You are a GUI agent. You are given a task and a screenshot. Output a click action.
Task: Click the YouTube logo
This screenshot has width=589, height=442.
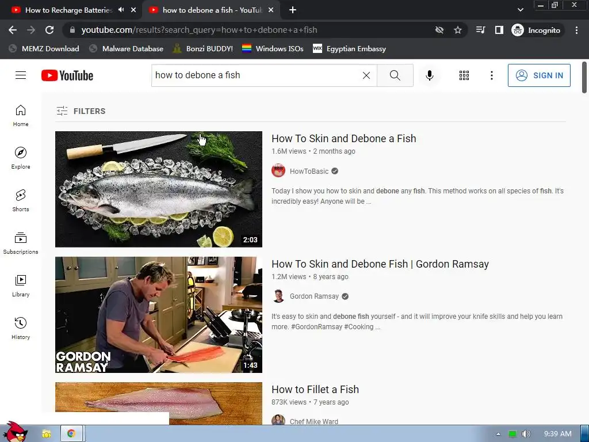[67, 75]
